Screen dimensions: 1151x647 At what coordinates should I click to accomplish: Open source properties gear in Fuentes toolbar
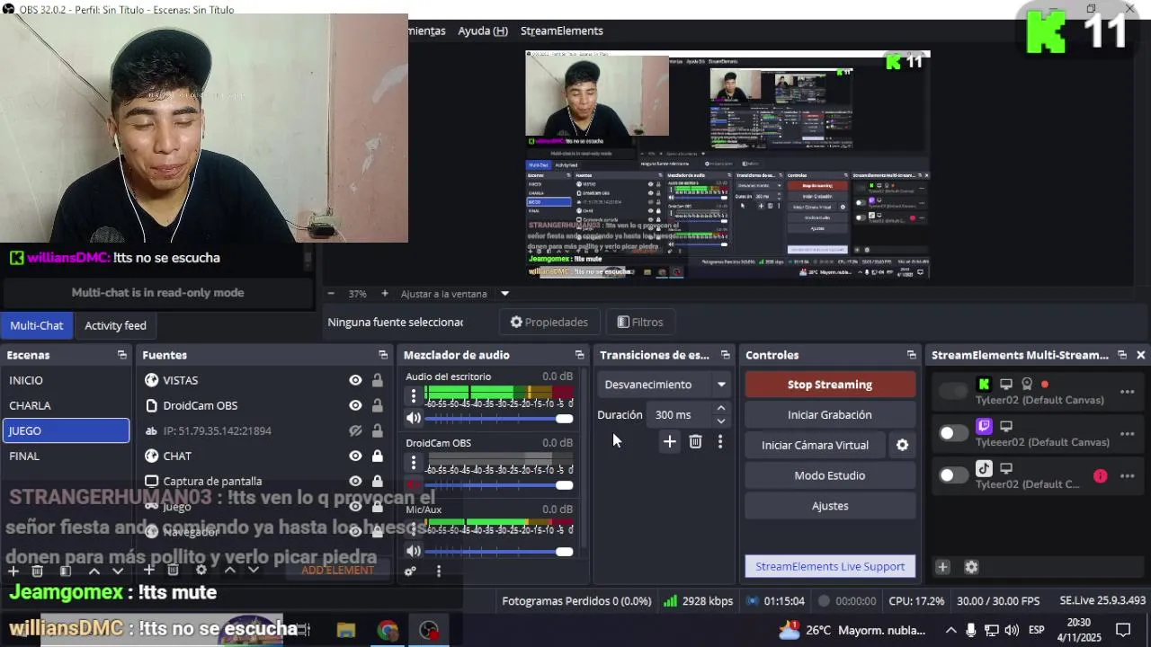click(x=201, y=570)
